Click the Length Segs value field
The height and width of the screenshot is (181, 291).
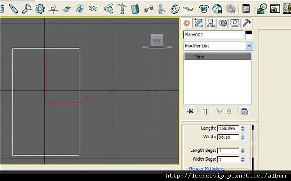tap(228, 151)
